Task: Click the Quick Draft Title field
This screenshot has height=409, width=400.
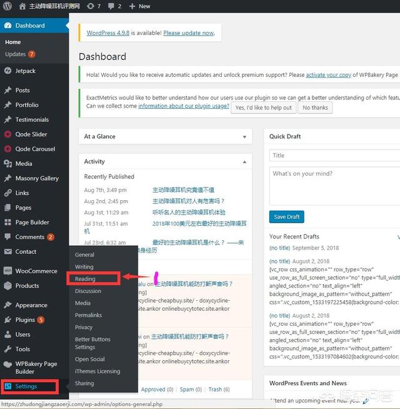Action: coord(334,156)
